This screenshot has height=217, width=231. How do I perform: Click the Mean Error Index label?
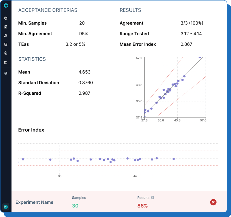pos(138,44)
